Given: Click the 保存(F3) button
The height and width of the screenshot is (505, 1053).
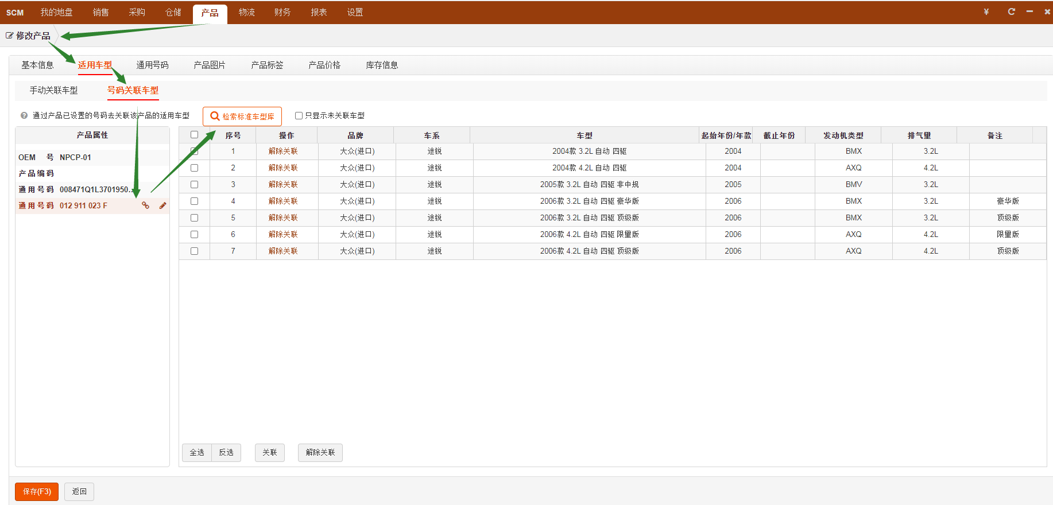Looking at the screenshot, I should point(37,492).
